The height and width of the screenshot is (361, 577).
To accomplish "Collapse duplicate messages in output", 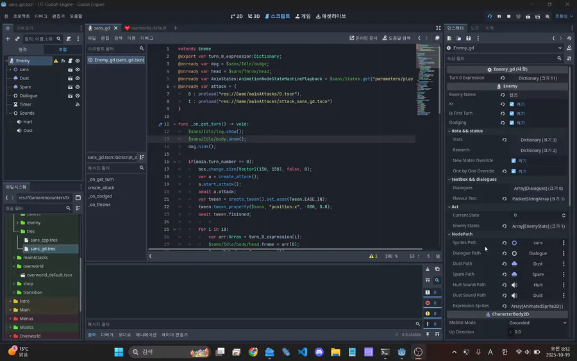I will tap(428, 280).
